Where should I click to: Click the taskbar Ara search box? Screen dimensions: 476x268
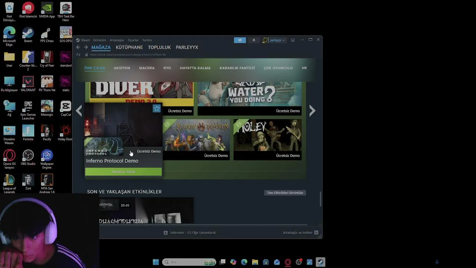click(x=189, y=262)
